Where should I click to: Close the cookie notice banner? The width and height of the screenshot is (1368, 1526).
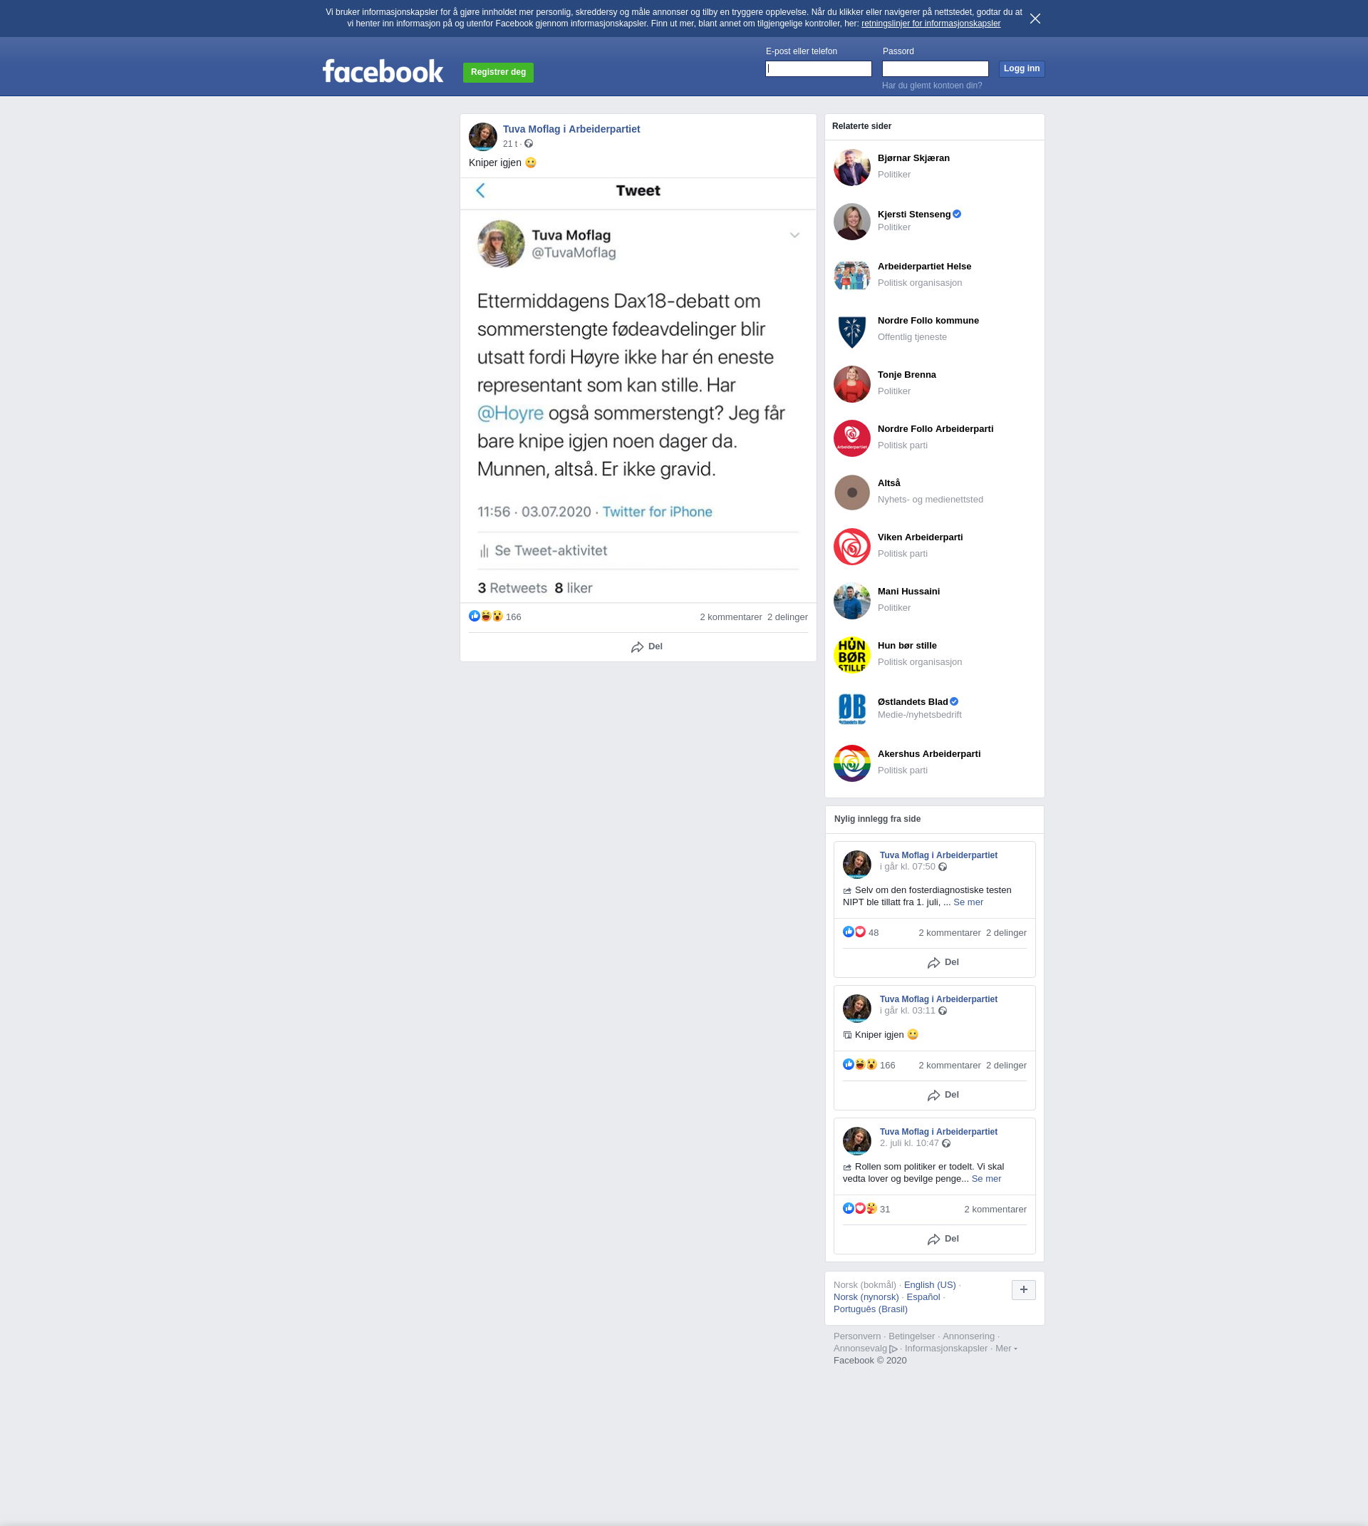tap(1035, 19)
